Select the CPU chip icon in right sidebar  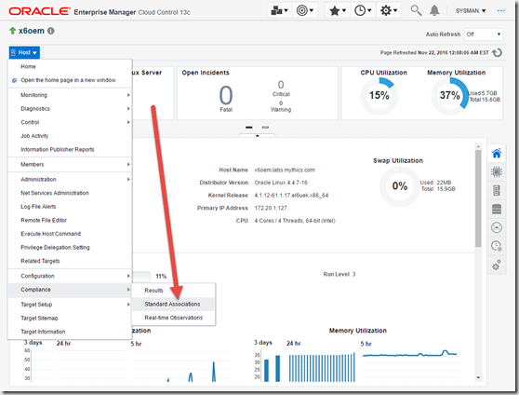497,171
